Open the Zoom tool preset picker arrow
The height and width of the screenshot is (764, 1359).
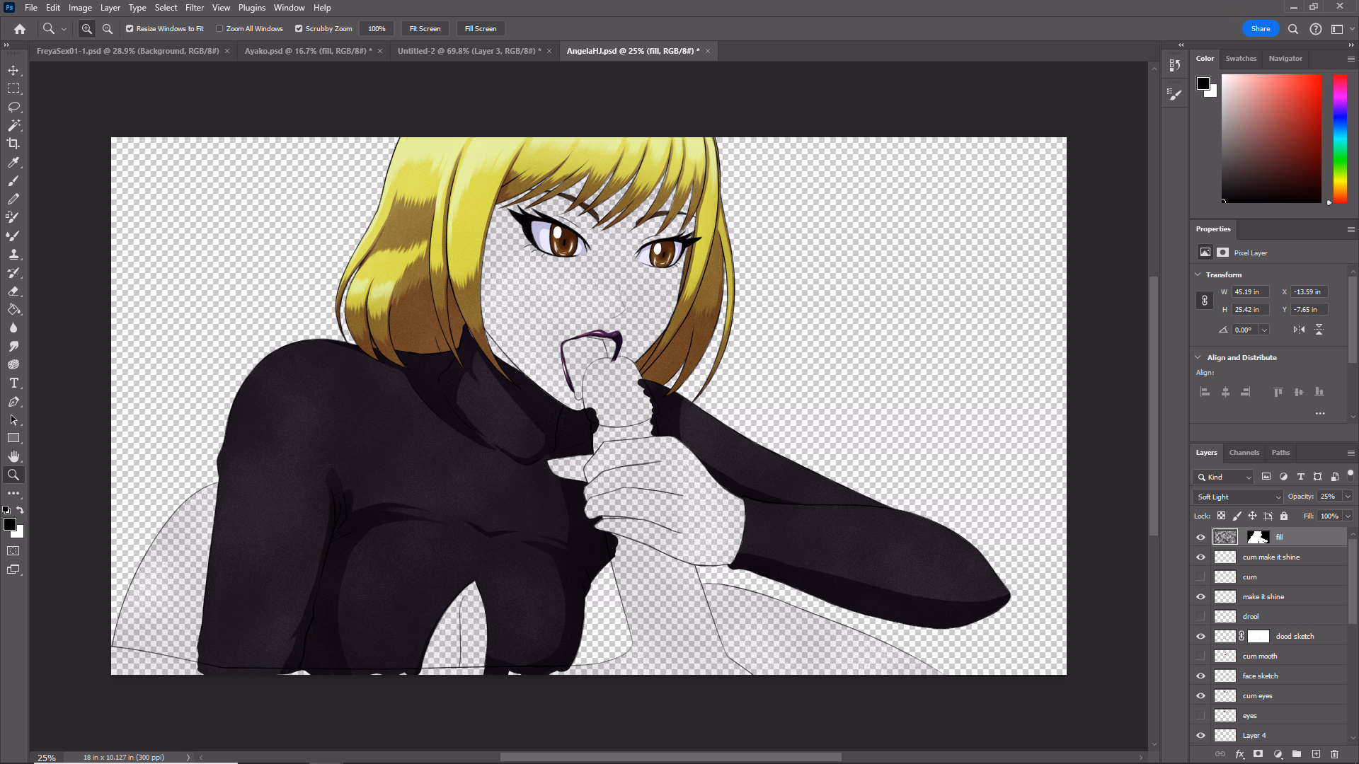(64, 29)
